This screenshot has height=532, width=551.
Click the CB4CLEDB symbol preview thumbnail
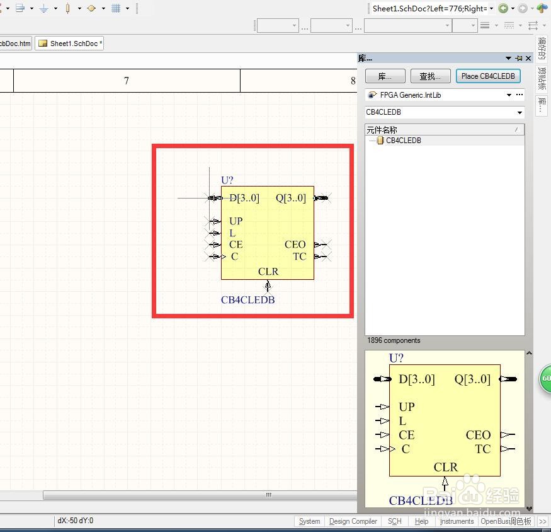click(445, 429)
